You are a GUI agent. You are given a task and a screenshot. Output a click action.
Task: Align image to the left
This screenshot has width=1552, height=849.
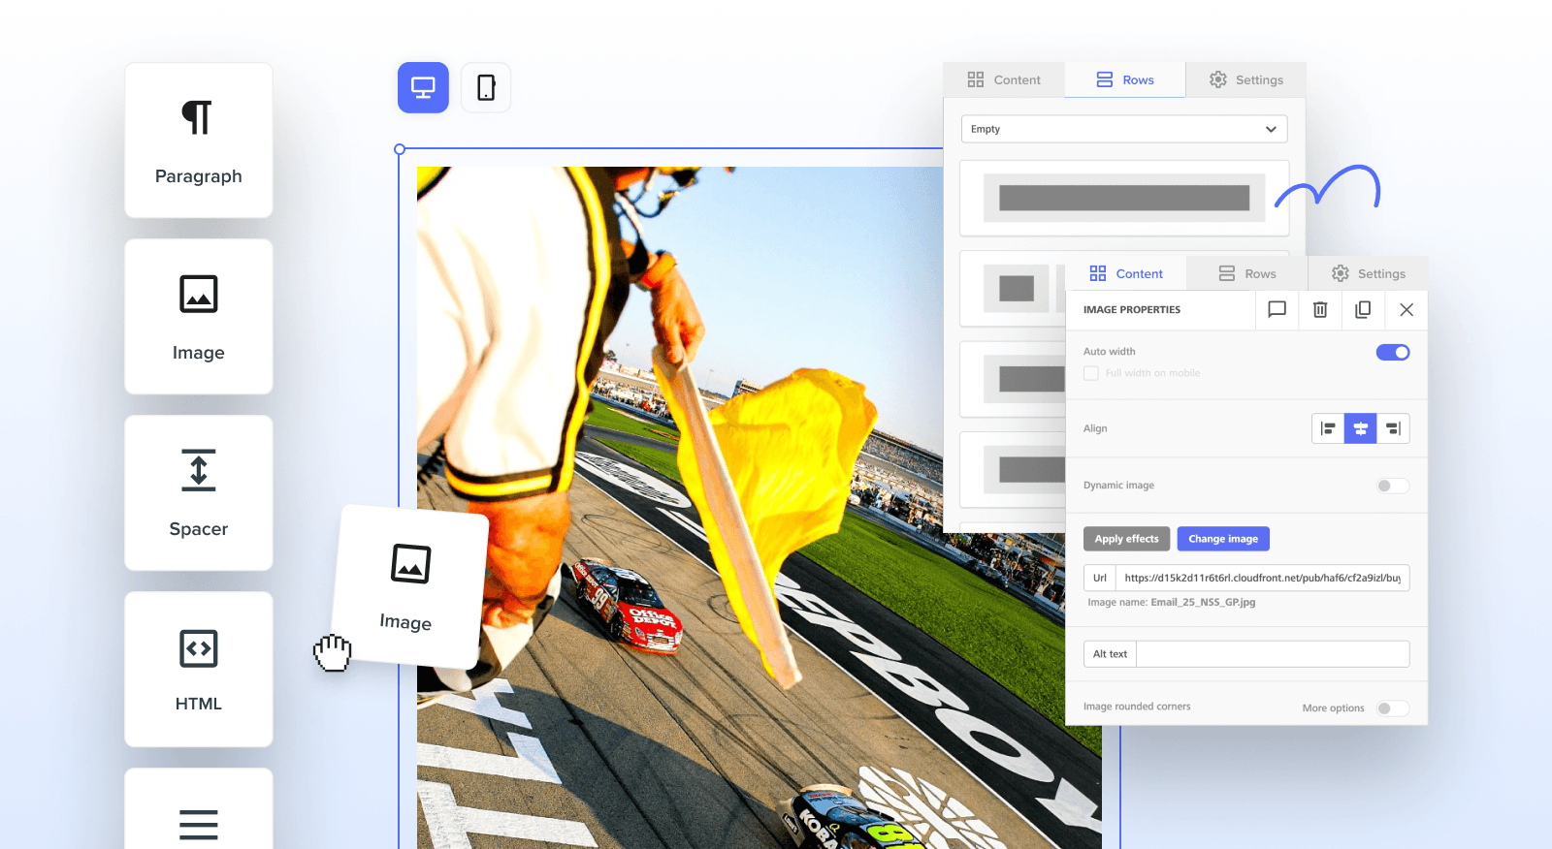coord(1328,428)
